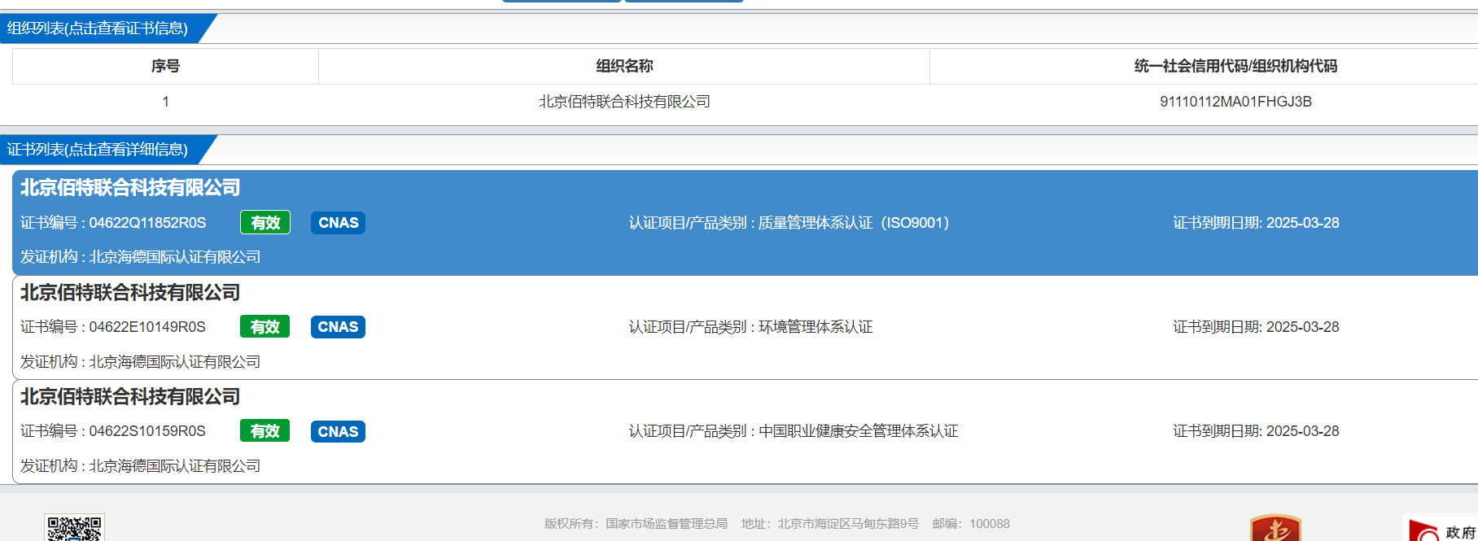
Task: Open the 组织列表 section header tab
Action: pyautogui.click(x=99, y=28)
